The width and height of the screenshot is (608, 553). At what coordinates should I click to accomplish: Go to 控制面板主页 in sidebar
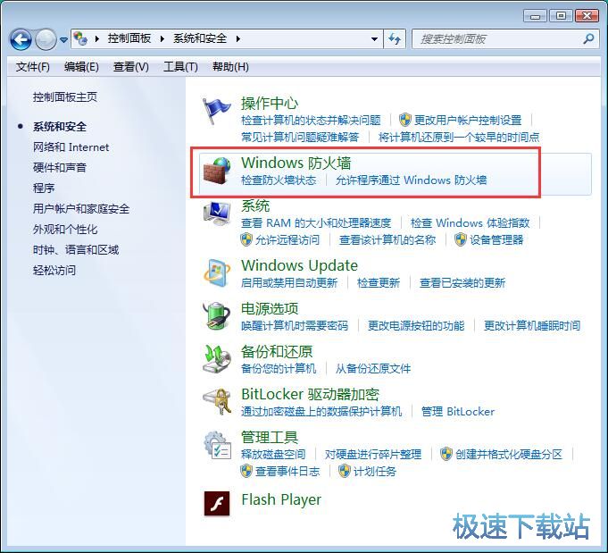click(x=65, y=97)
